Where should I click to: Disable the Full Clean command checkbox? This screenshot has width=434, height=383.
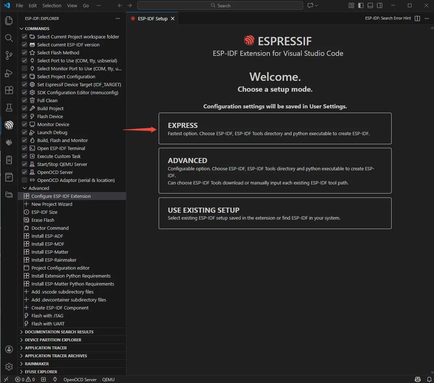click(24, 100)
